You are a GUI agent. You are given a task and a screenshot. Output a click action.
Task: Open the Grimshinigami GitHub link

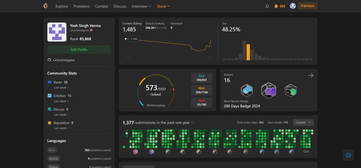(64, 60)
